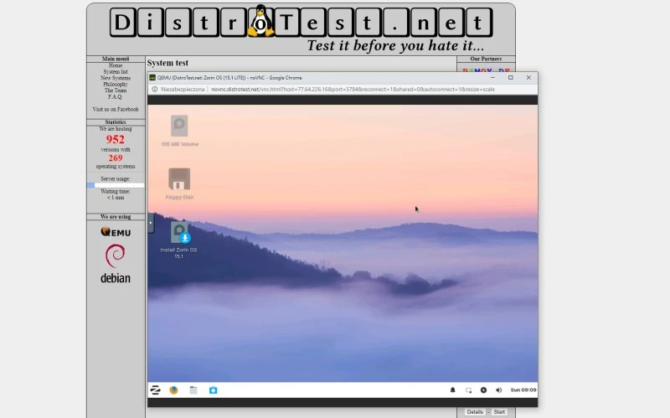The image size is (670, 418).
Task: Click the site info icon in address bar
Action: click(x=155, y=90)
